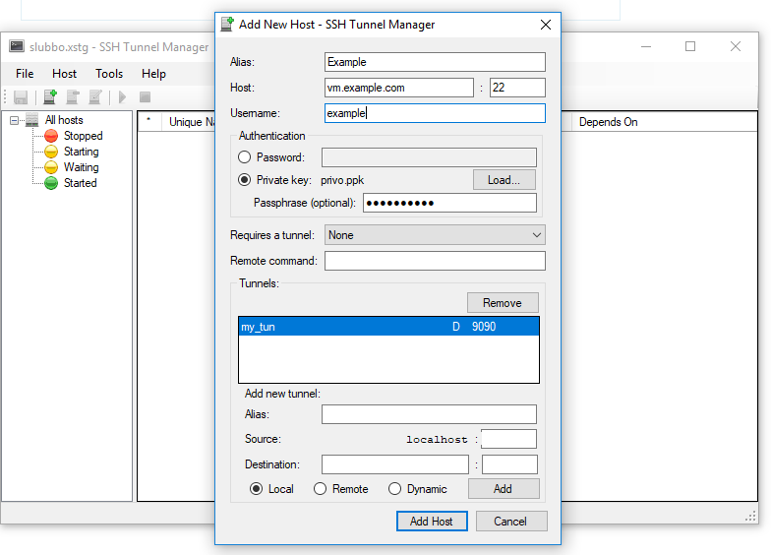Click the Stop host square icon
771x555 pixels.
click(145, 96)
